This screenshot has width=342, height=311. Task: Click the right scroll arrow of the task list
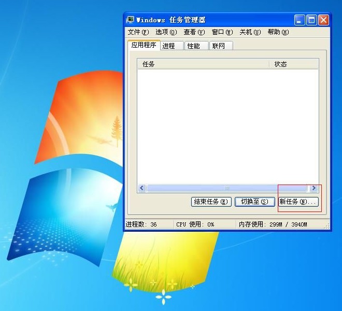click(313, 188)
